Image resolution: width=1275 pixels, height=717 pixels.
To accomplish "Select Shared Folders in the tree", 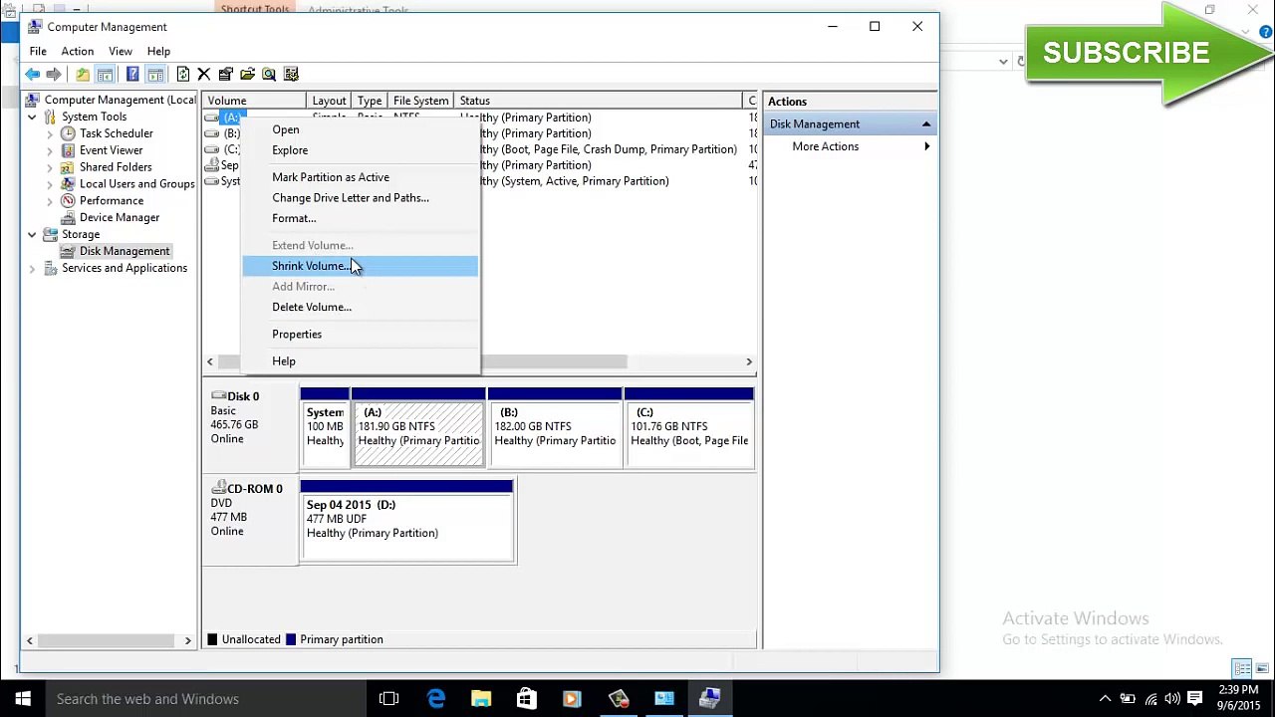I will (x=116, y=167).
